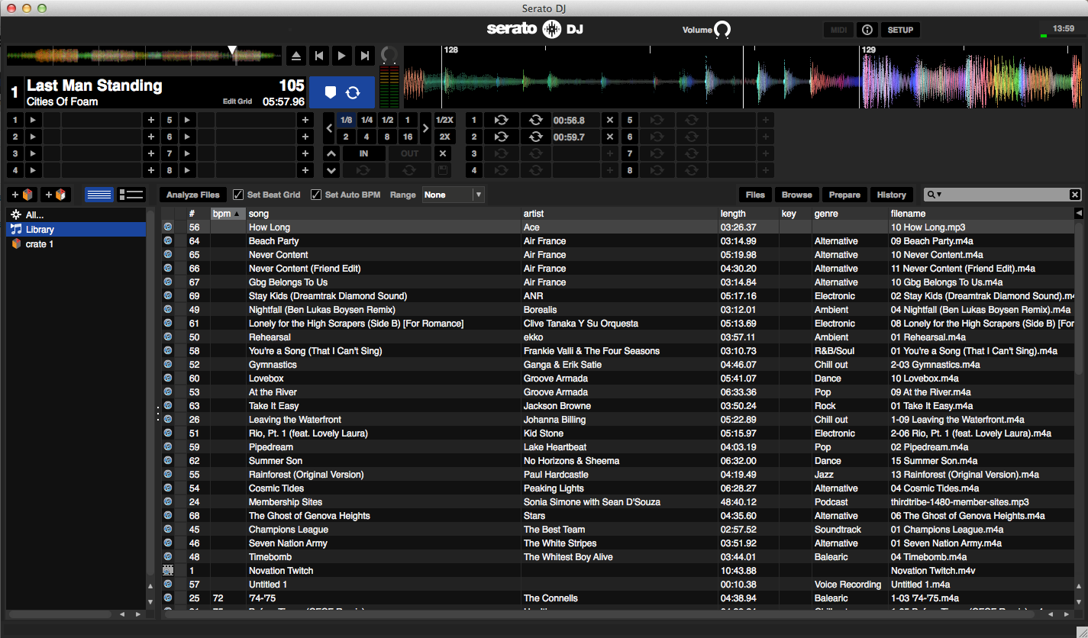Open the search field options dropdown
The height and width of the screenshot is (638, 1088).
[935, 195]
